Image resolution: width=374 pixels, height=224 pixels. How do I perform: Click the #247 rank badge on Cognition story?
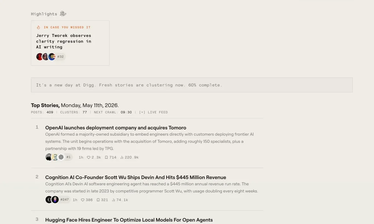(65, 200)
